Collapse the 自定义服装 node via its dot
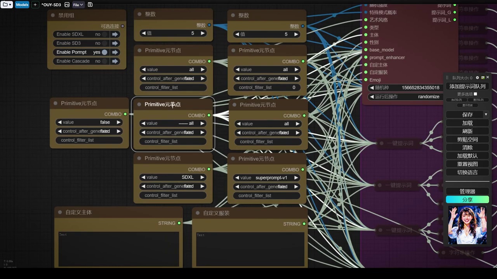497x279 pixels. 198,213
